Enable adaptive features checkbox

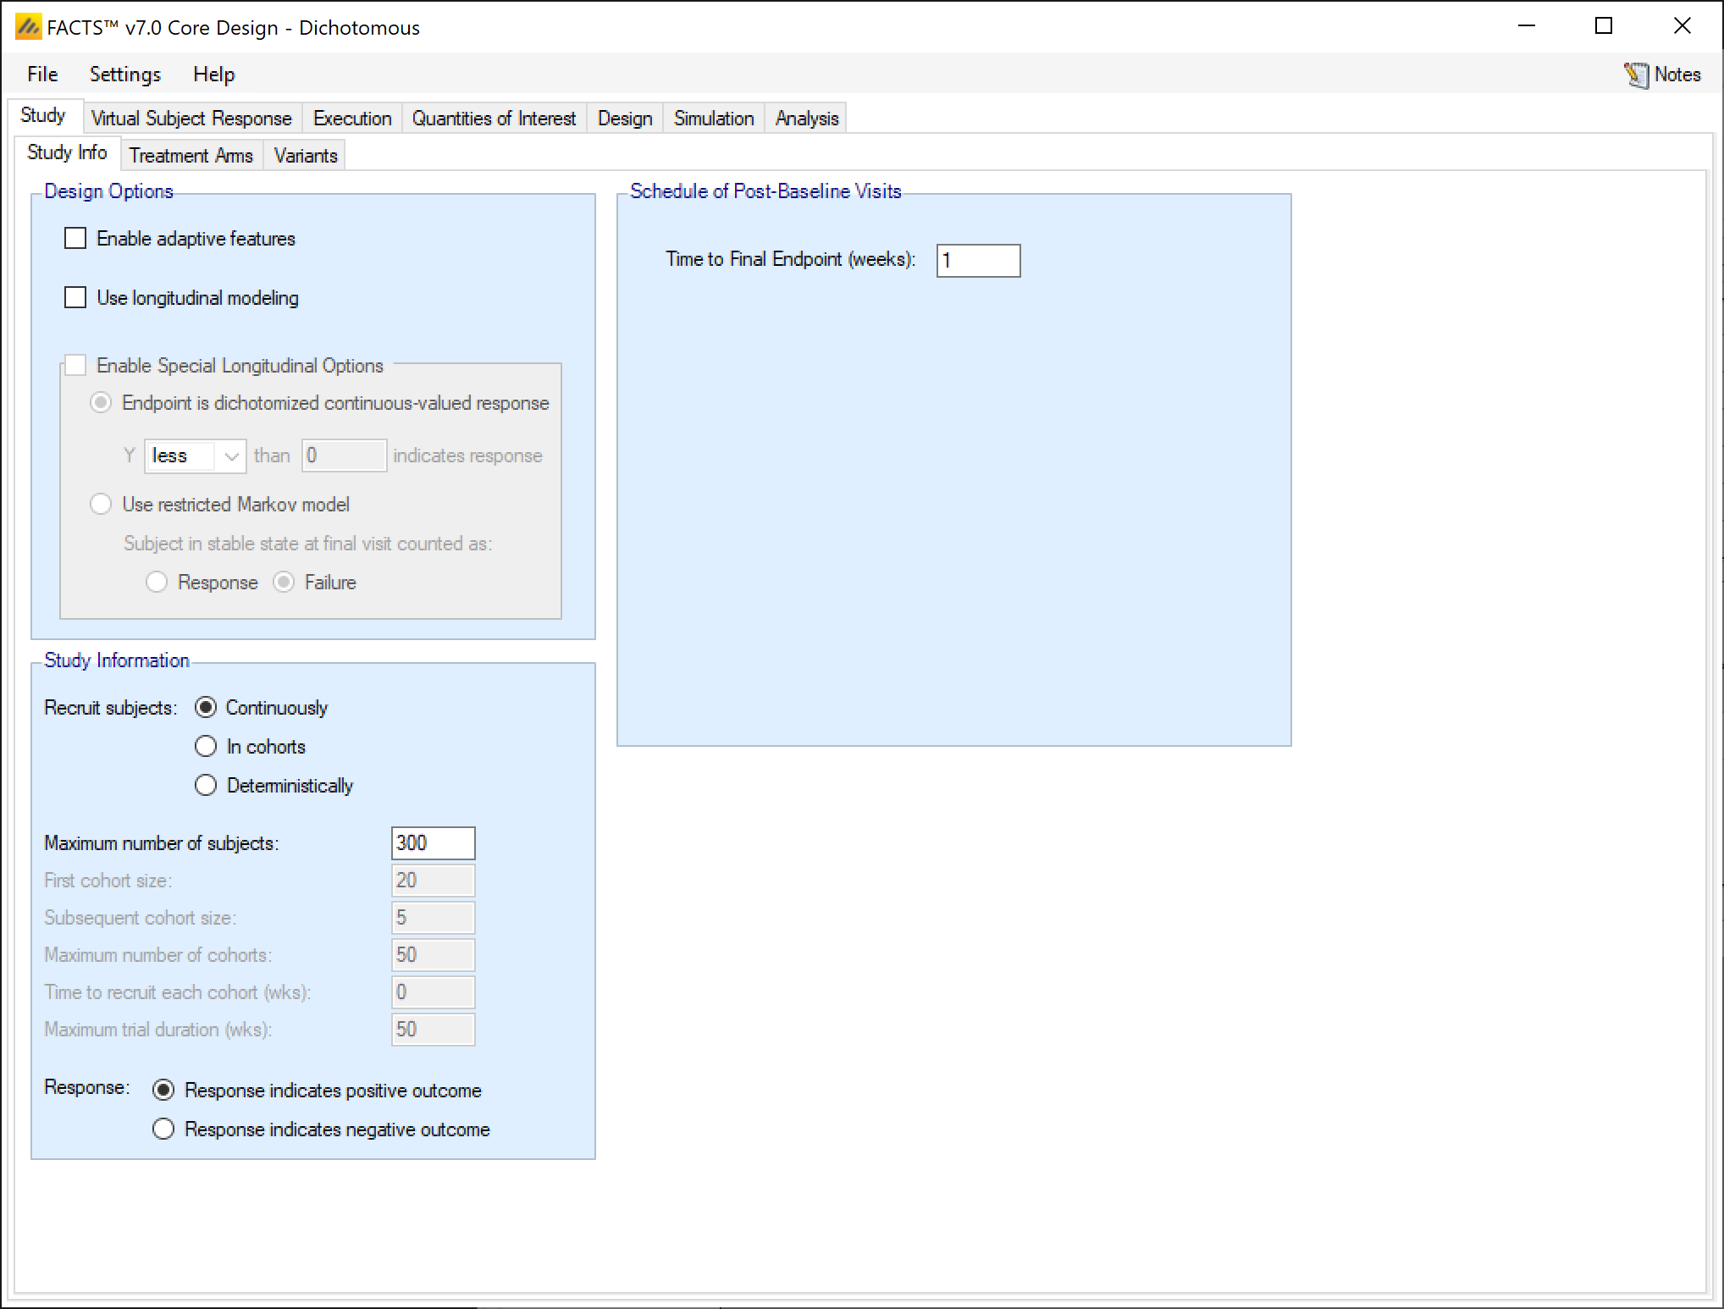click(x=75, y=239)
